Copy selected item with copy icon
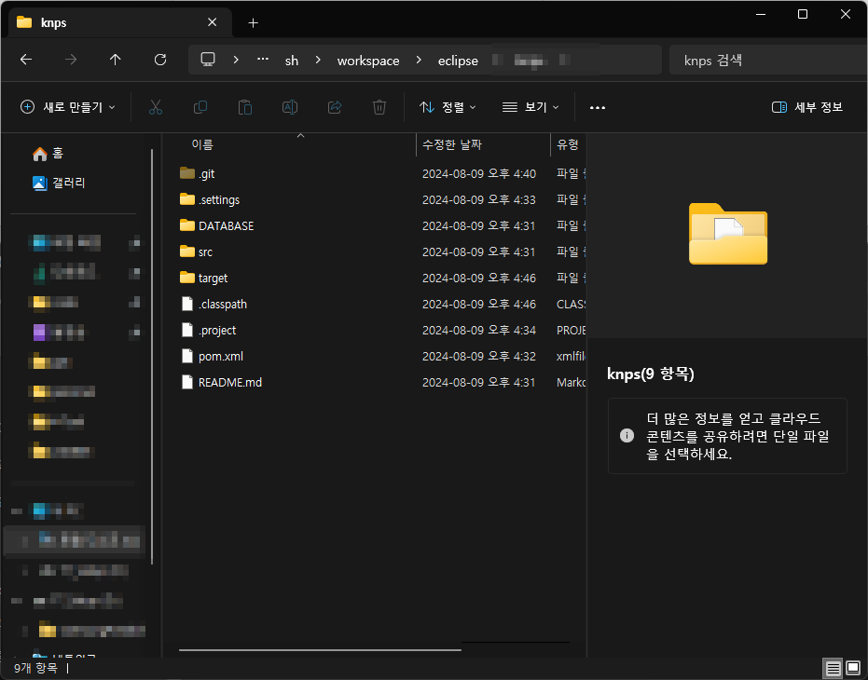This screenshot has width=868, height=680. (x=200, y=107)
